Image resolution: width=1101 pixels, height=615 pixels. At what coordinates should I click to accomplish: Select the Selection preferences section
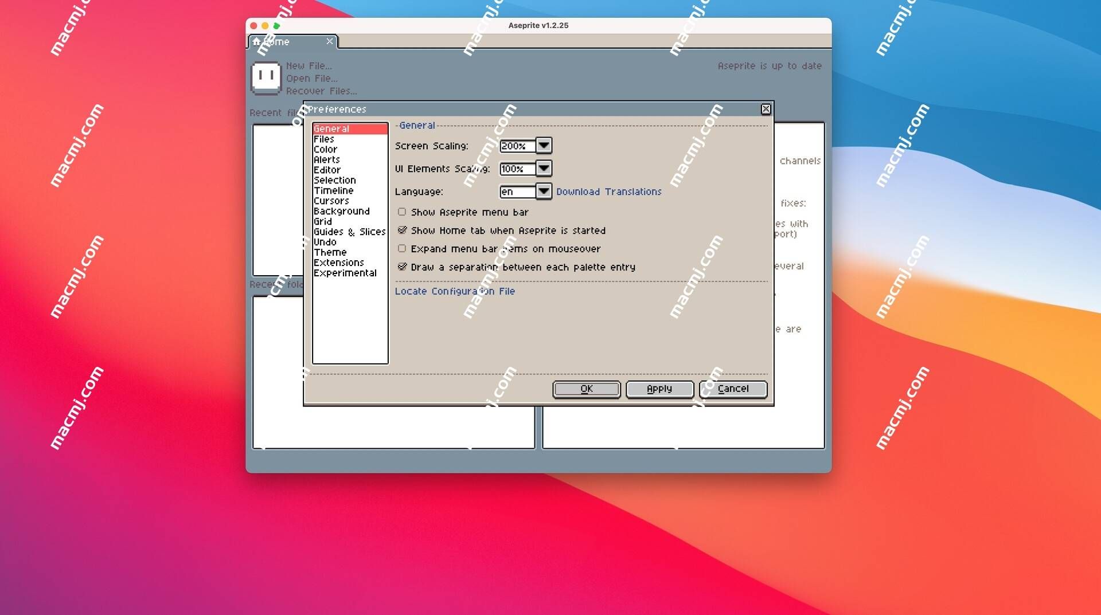point(350,180)
